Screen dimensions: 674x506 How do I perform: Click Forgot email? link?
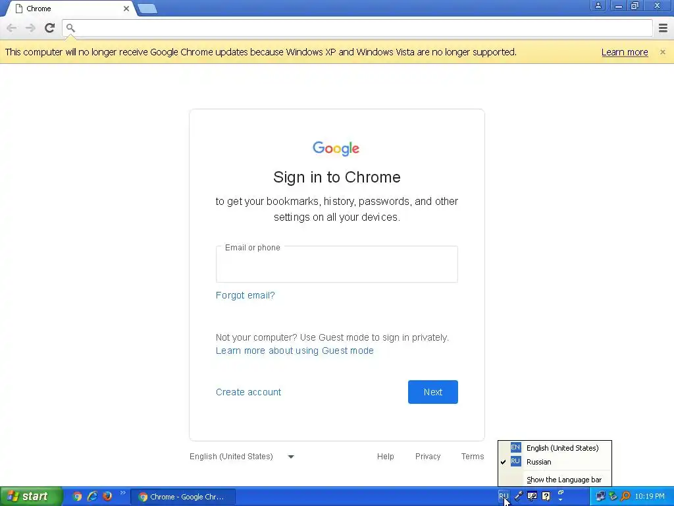[245, 295]
